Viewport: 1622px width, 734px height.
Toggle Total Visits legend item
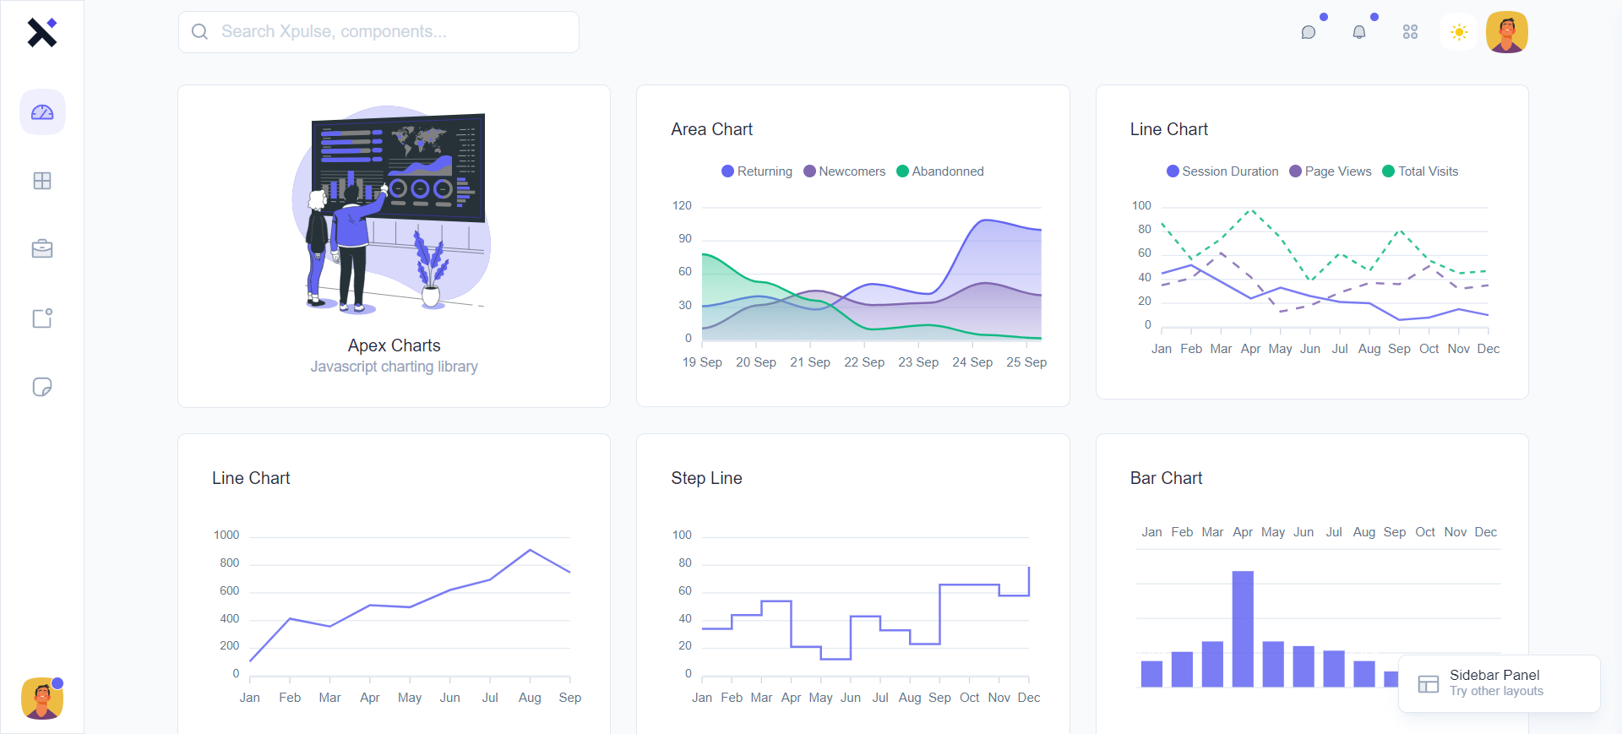click(x=1420, y=171)
